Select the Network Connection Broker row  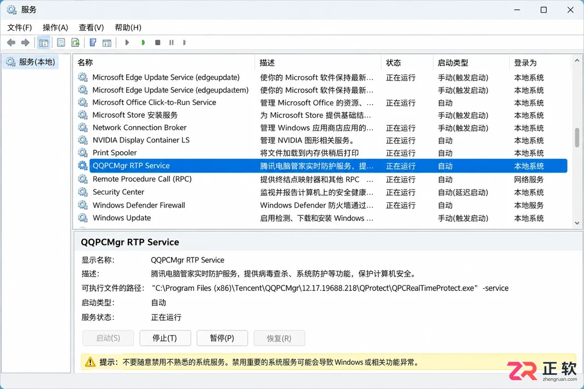click(322, 128)
